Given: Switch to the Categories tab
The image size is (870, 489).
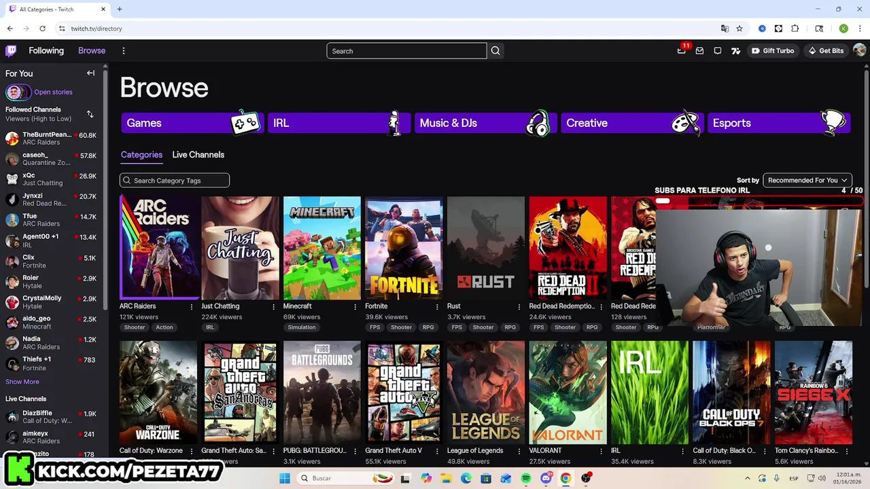Looking at the screenshot, I should [141, 155].
